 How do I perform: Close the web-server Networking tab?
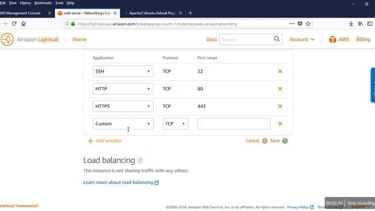point(115,13)
